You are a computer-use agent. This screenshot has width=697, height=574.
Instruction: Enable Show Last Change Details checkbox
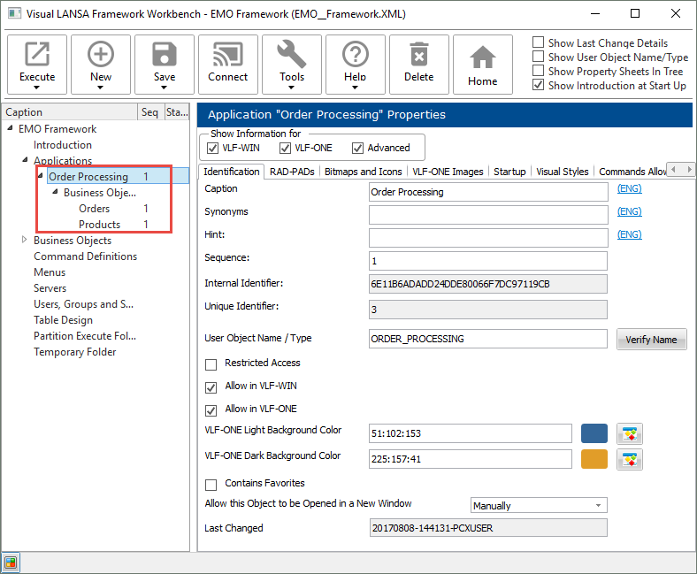pyautogui.click(x=539, y=42)
